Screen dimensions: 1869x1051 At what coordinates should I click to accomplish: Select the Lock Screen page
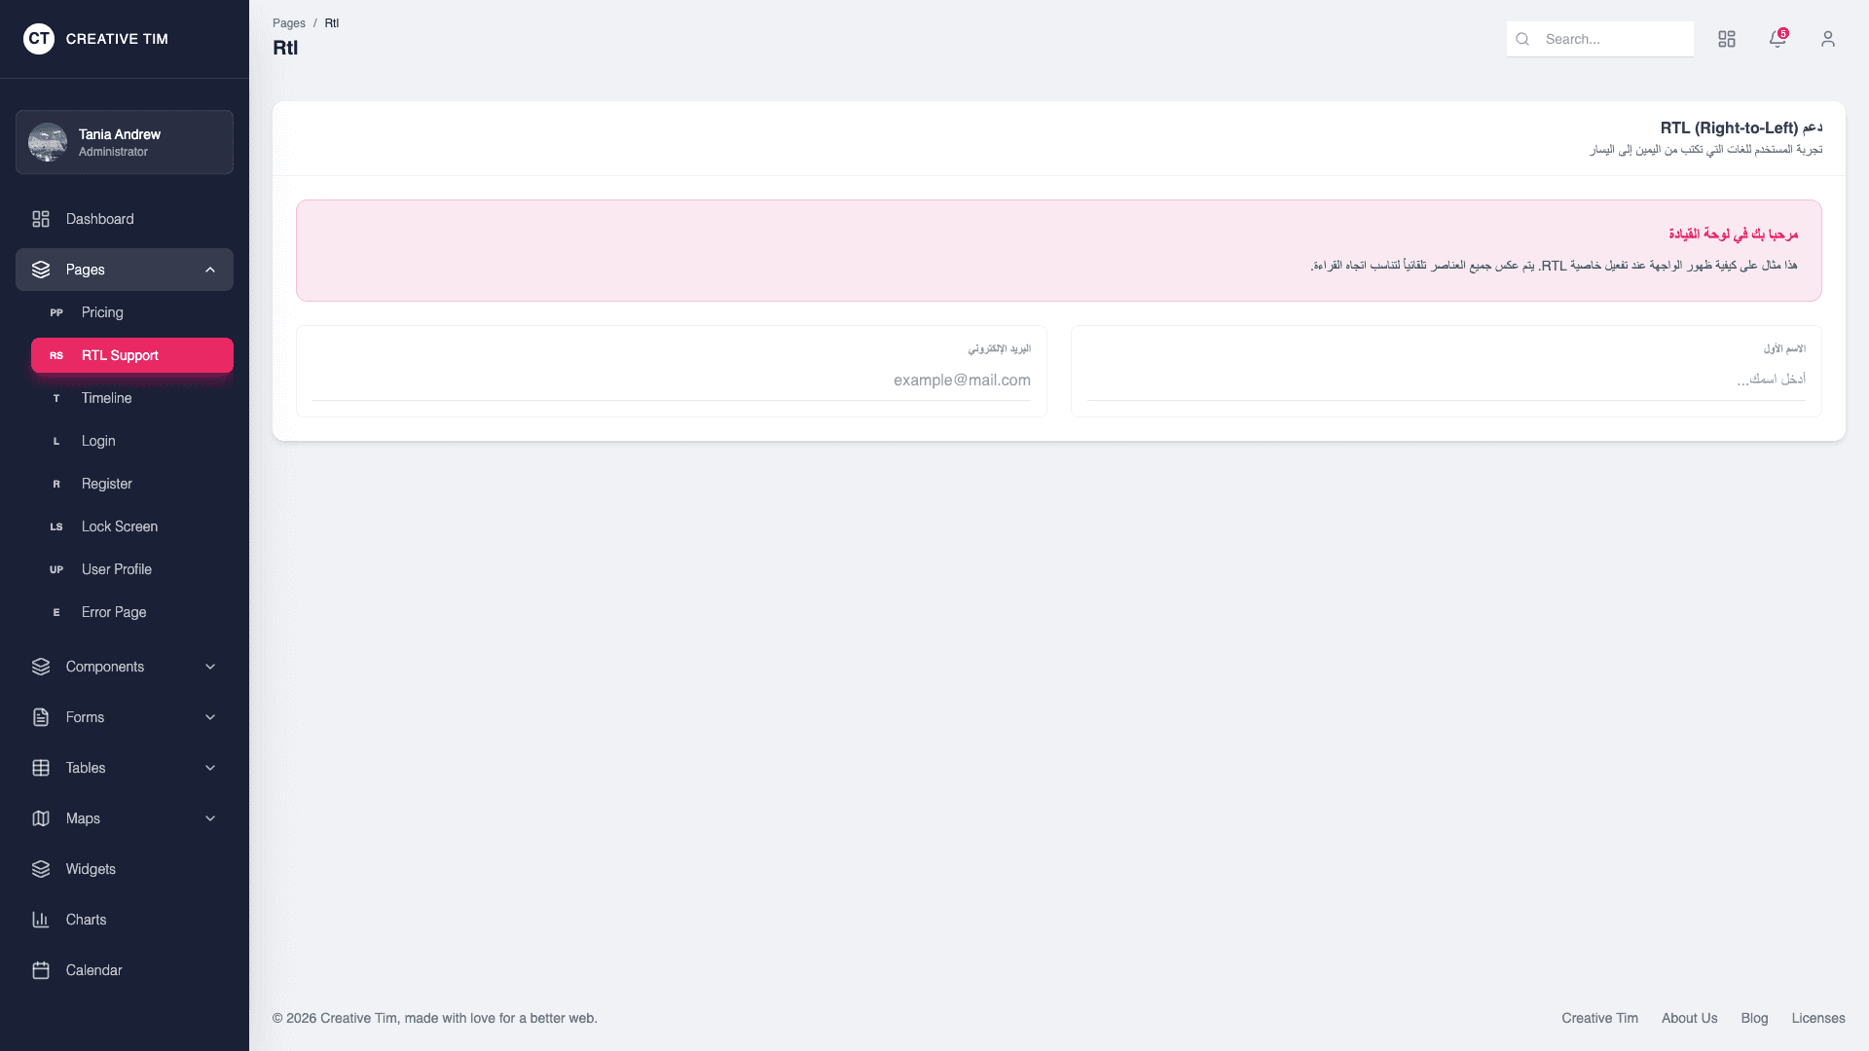pyautogui.click(x=119, y=526)
